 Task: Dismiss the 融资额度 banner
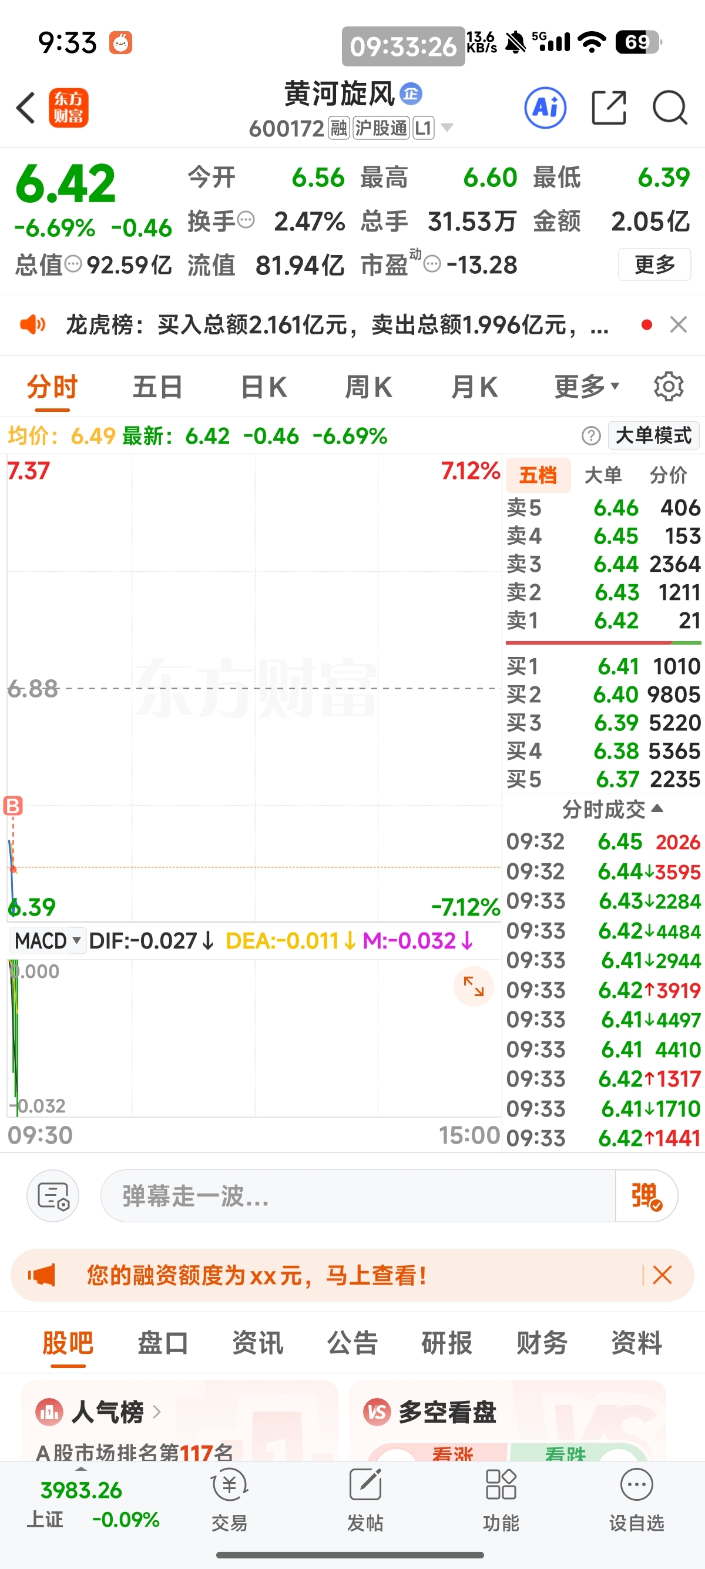(662, 1274)
